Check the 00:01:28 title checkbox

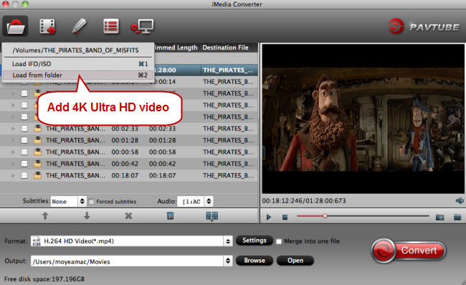click(24, 140)
